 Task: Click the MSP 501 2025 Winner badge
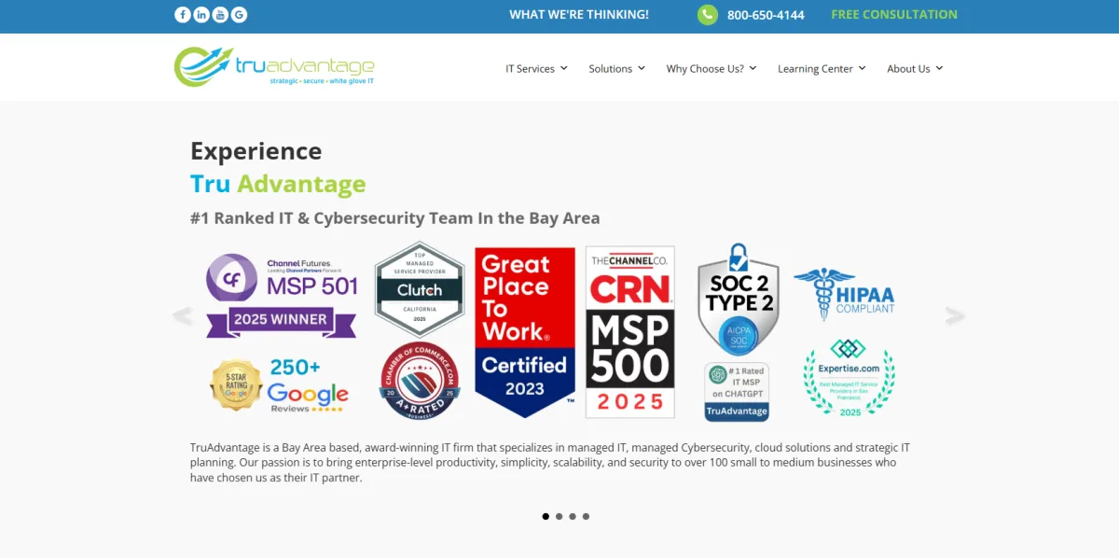[x=282, y=296]
